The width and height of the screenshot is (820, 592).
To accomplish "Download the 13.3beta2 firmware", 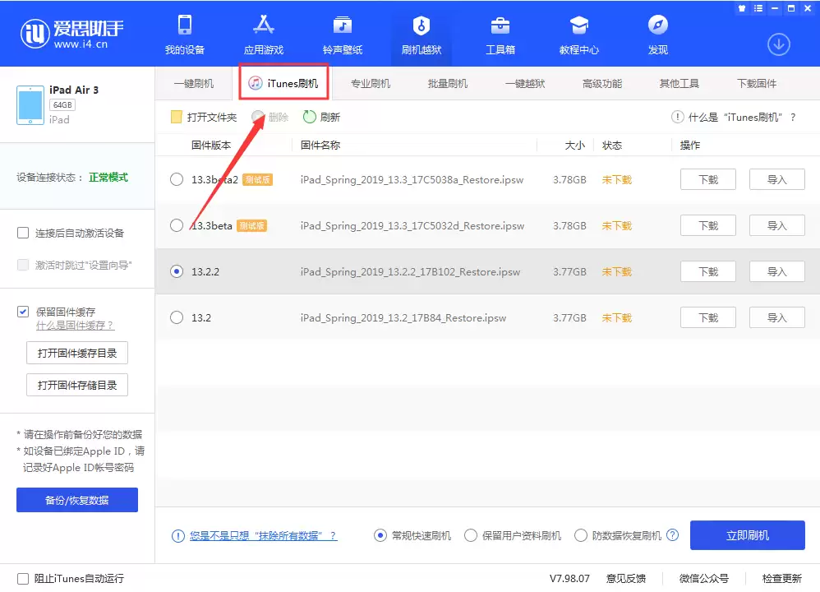I will click(708, 179).
